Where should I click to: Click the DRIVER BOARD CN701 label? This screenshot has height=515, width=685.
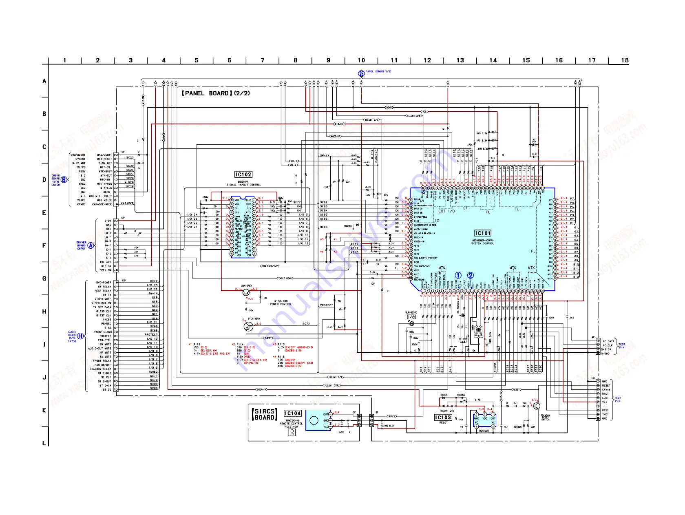click(x=81, y=245)
